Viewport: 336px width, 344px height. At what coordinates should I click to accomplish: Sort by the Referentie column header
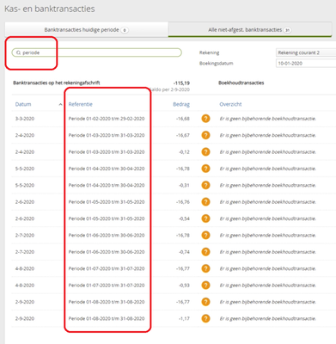(x=81, y=104)
